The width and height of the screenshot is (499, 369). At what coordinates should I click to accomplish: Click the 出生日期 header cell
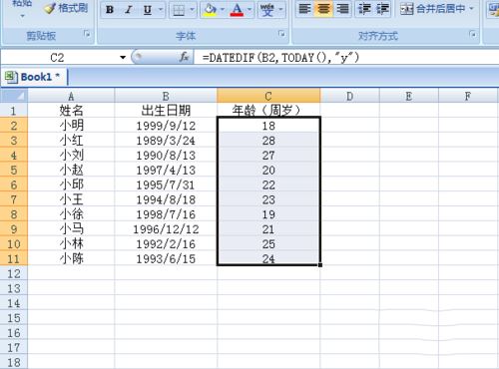pos(166,111)
